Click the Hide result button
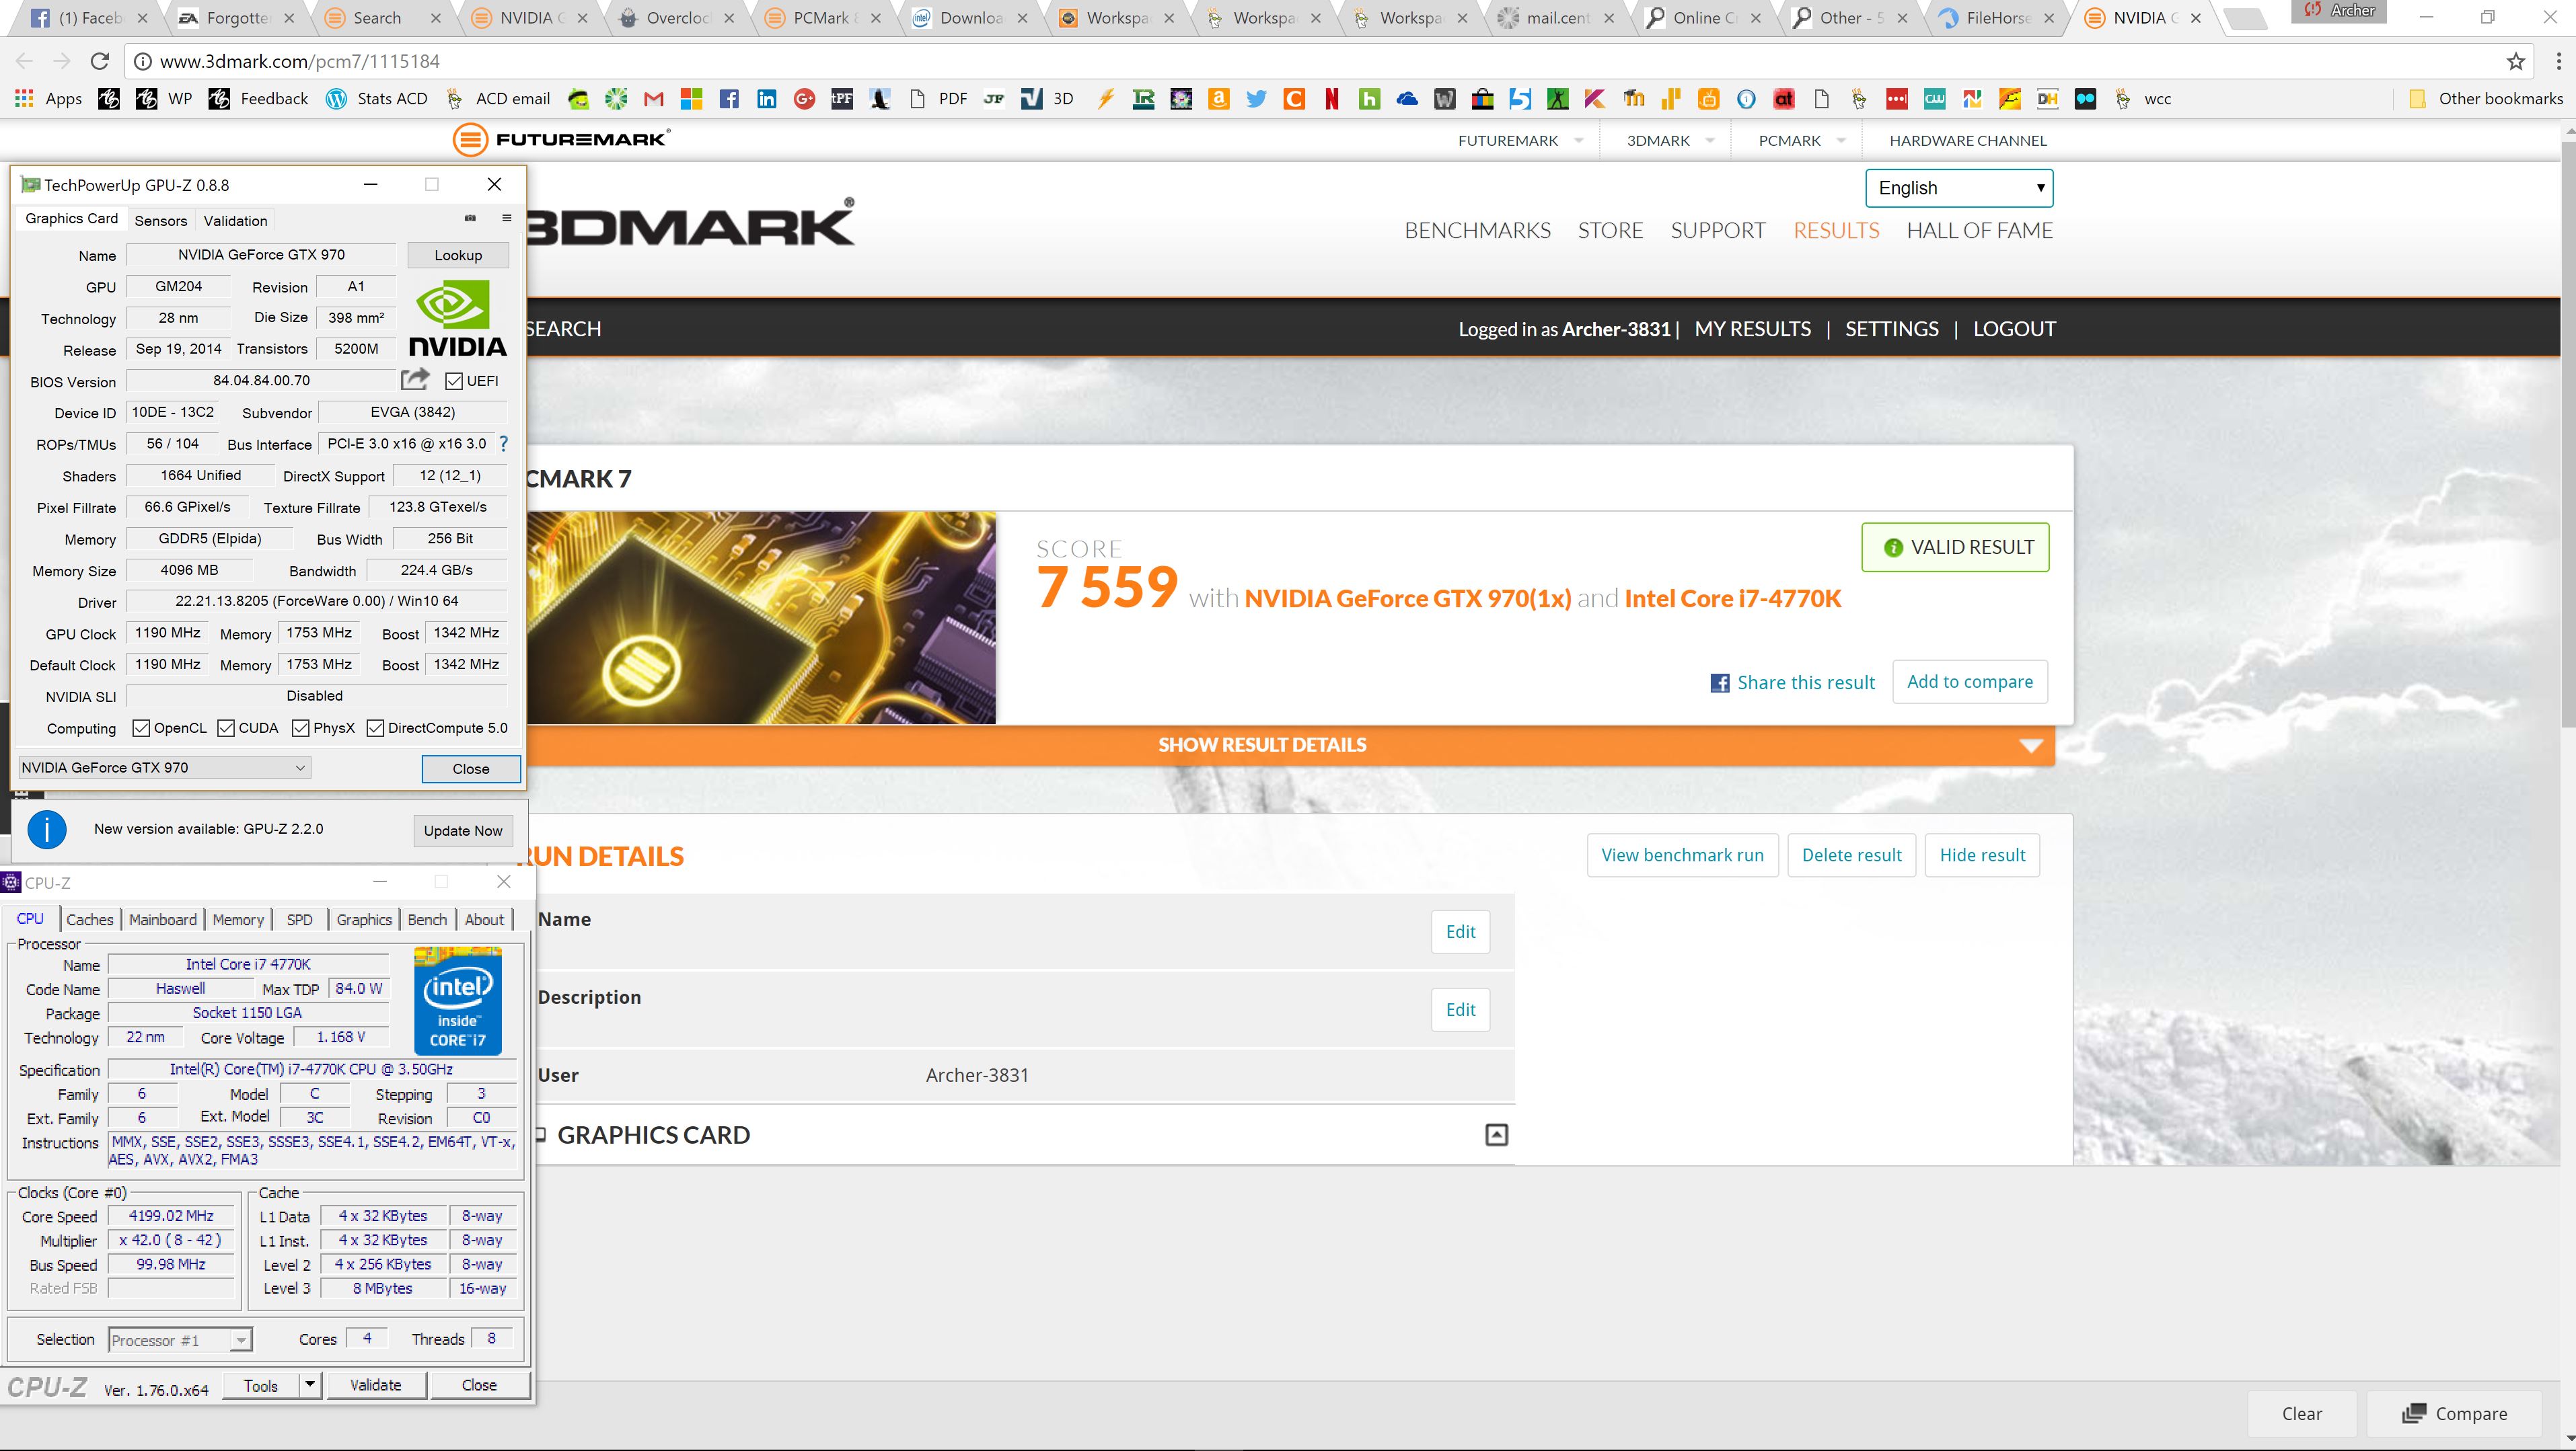The width and height of the screenshot is (2576, 1451). coord(1982,855)
